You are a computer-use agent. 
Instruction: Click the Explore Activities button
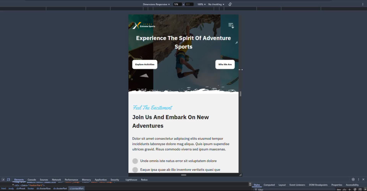click(x=145, y=64)
